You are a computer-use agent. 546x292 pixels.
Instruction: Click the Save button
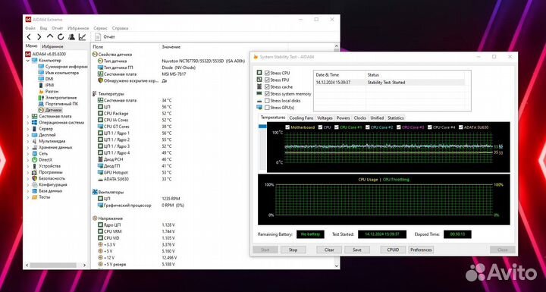point(357,250)
